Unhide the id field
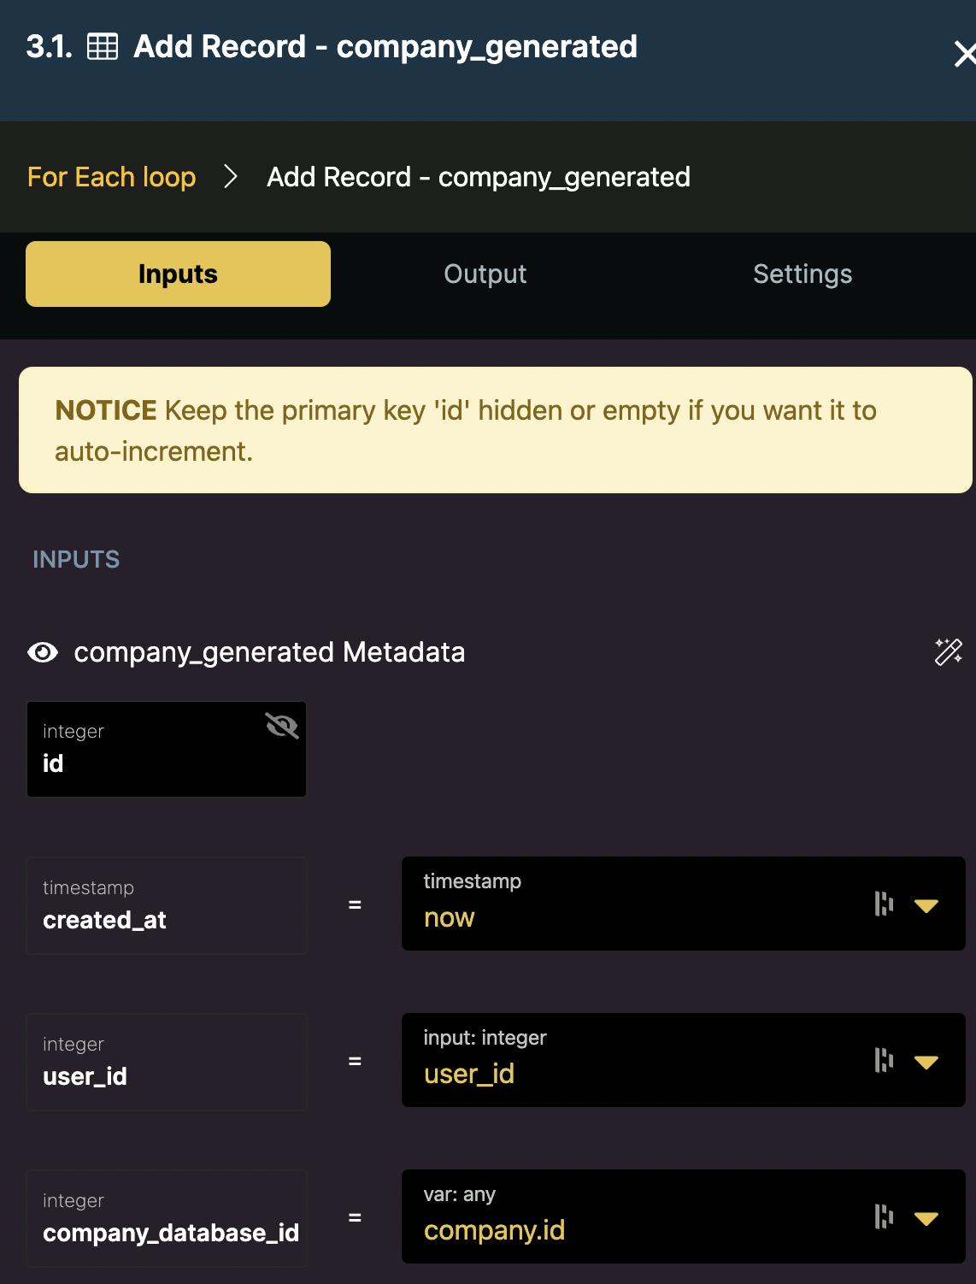976x1284 pixels. click(x=281, y=726)
